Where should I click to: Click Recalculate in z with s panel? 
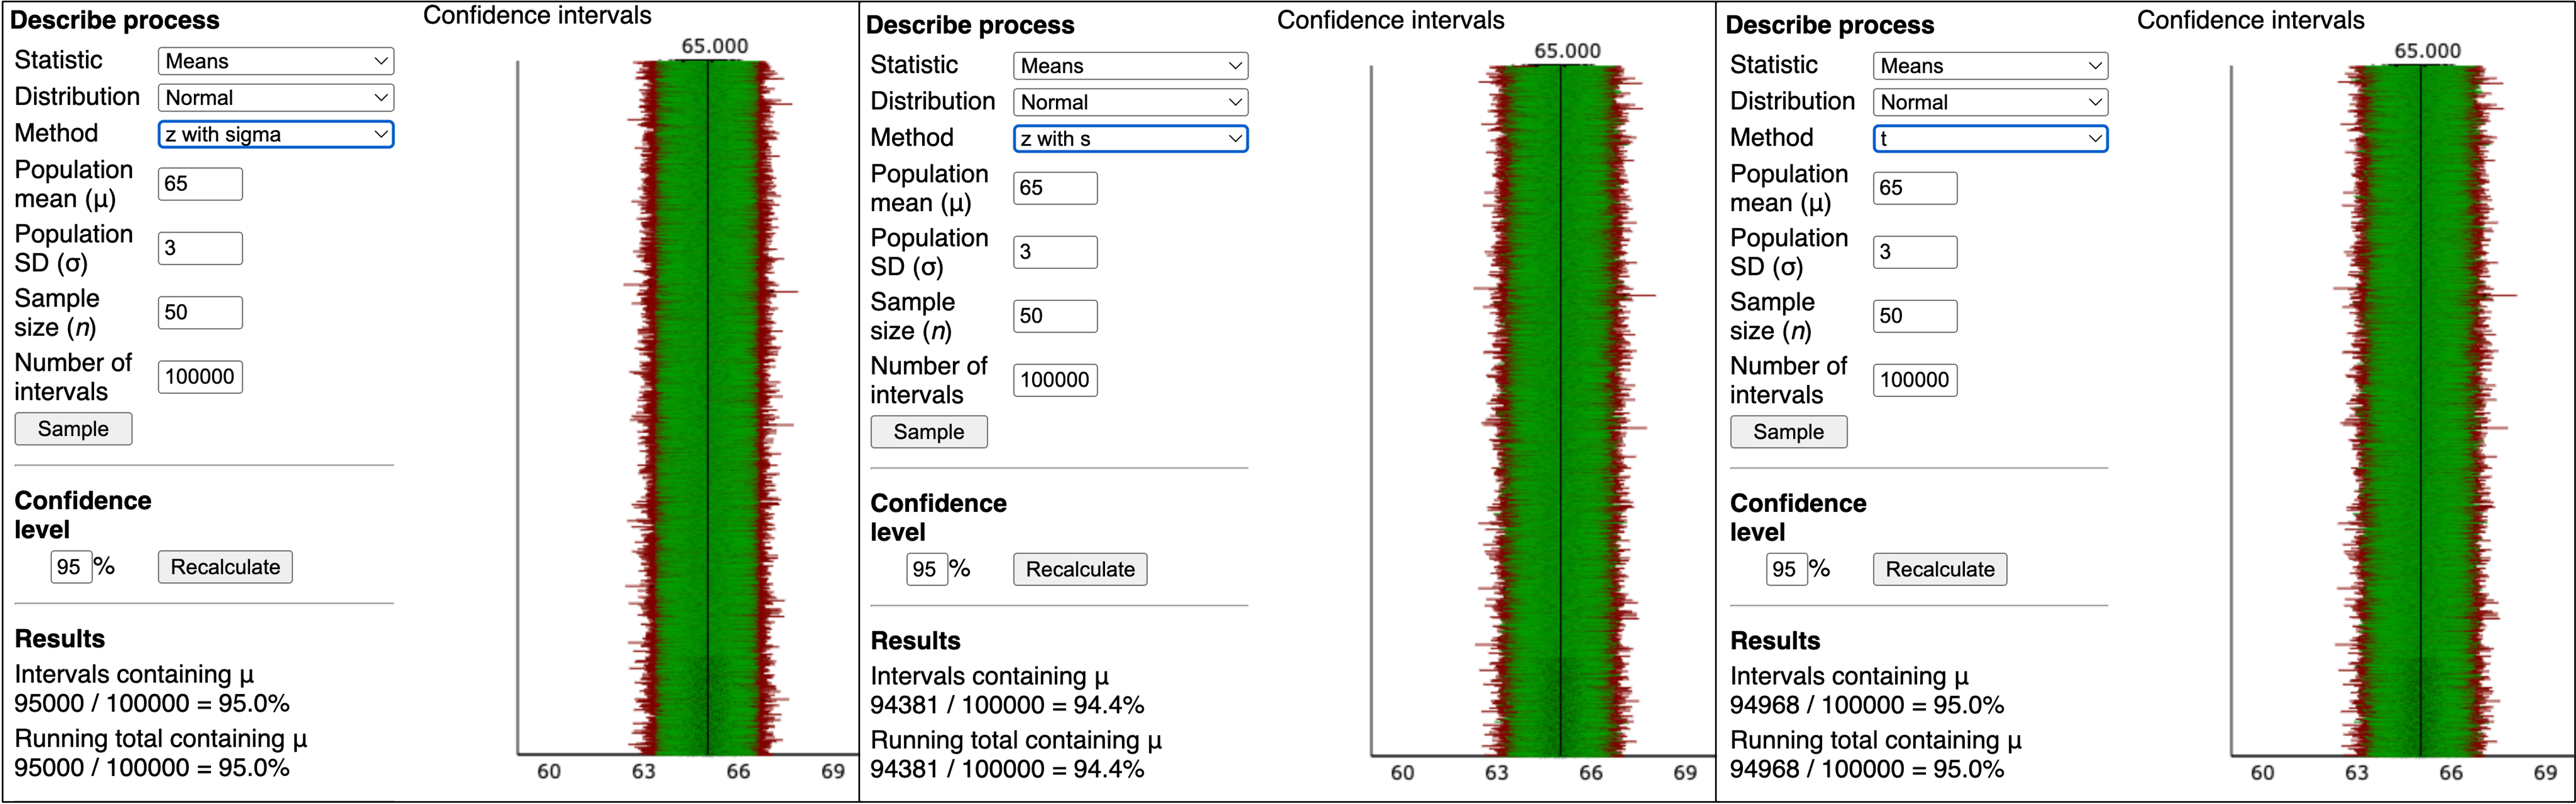pos(1080,569)
